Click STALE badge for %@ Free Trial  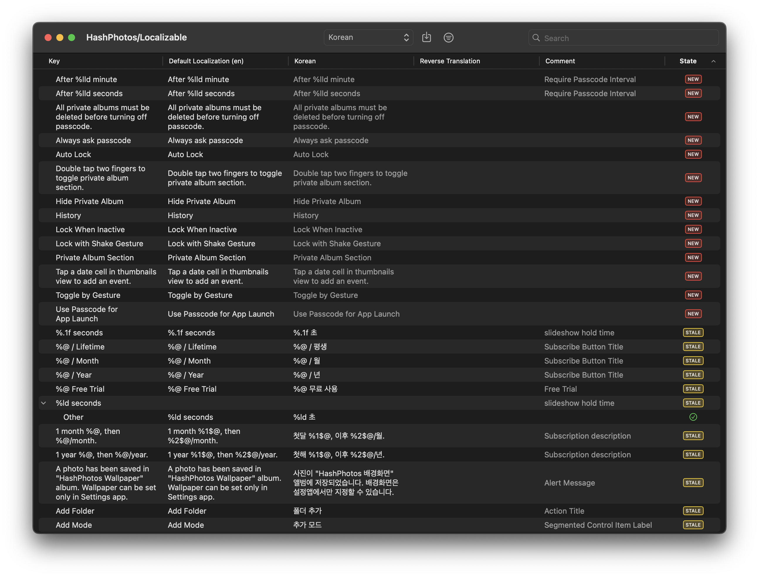click(693, 389)
